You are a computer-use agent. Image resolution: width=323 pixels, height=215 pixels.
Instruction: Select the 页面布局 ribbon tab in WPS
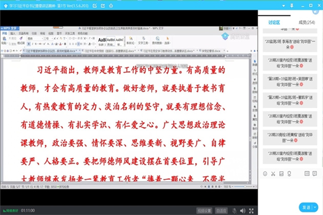24,33
